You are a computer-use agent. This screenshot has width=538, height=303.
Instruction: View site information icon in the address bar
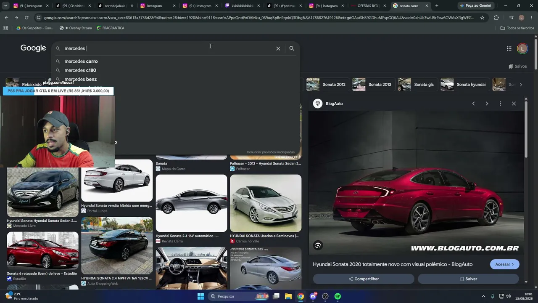(39, 18)
